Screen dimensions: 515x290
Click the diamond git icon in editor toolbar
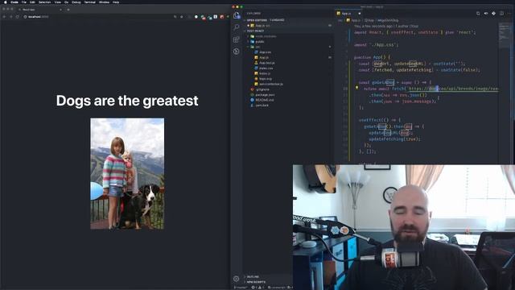[x=493, y=14]
